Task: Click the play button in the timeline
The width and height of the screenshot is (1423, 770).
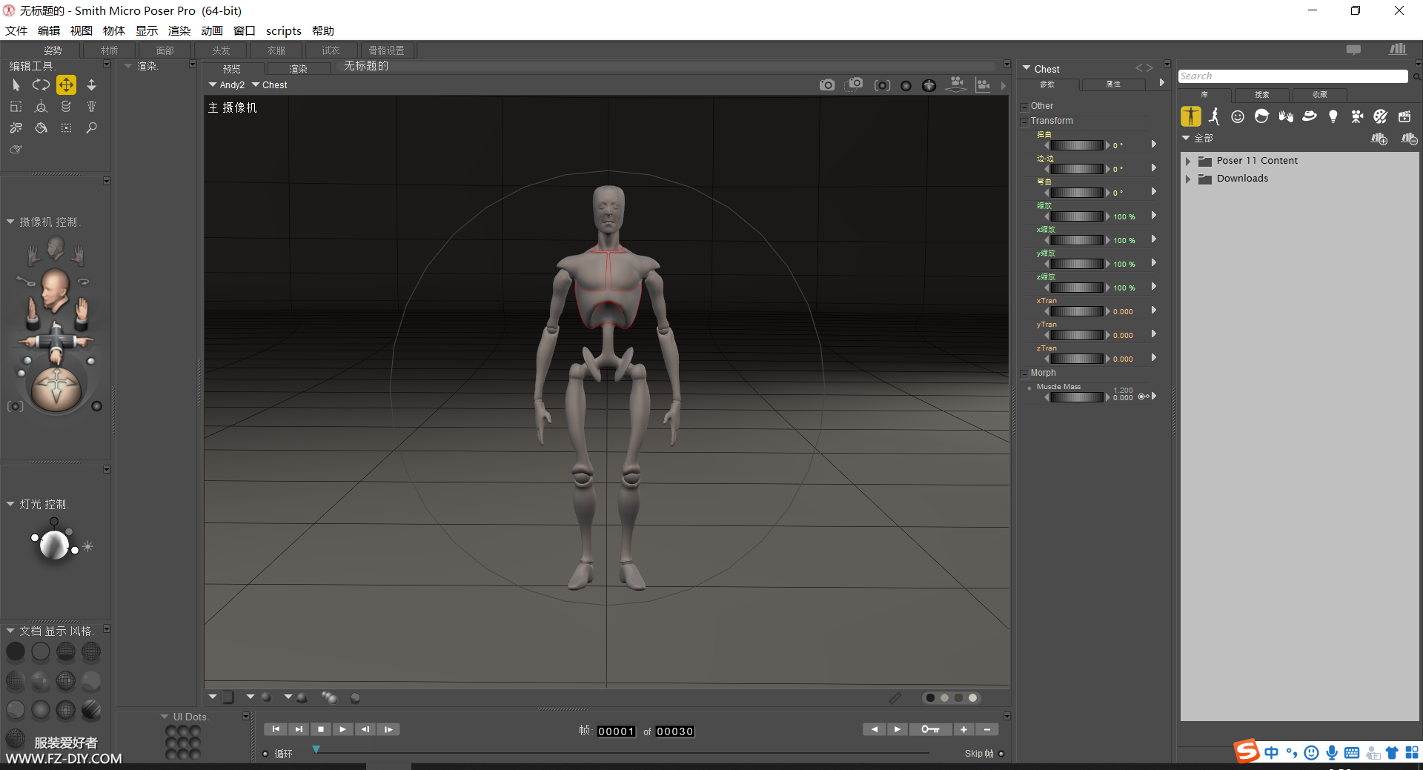Action: click(342, 729)
